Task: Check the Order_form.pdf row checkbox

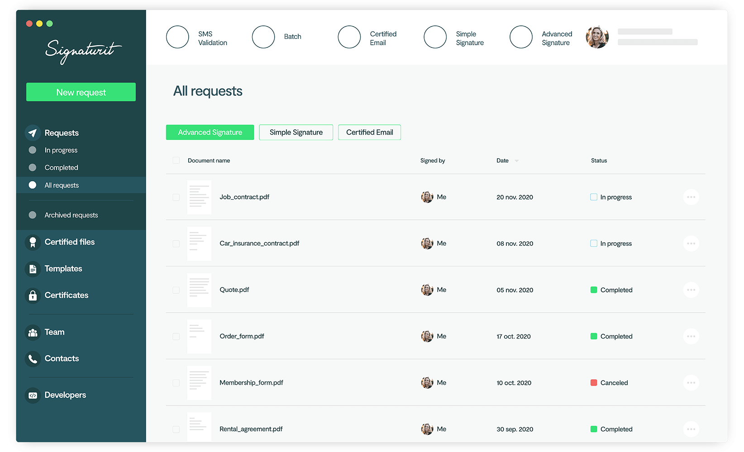Action: click(x=176, y=337)
